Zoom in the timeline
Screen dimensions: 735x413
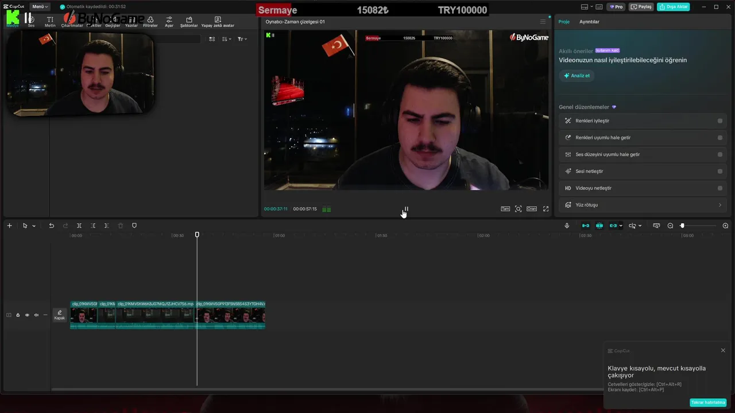point(725,225)
